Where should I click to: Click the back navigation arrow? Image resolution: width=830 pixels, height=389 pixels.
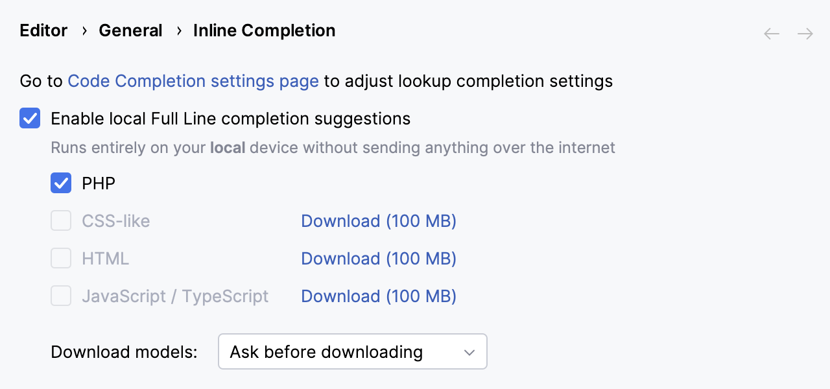[771, 33]
